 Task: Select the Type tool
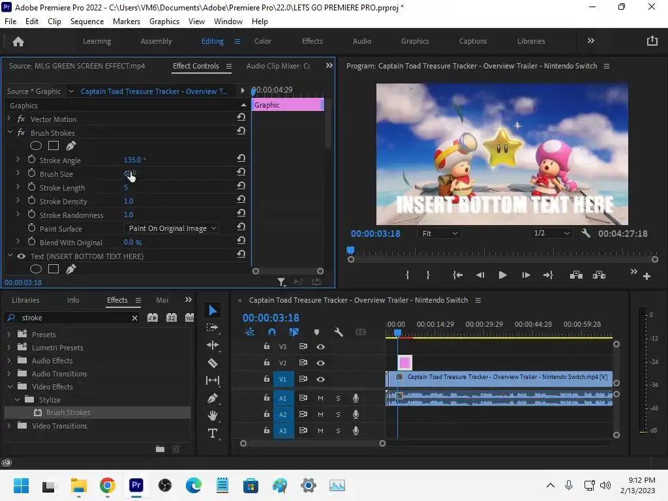coord(212,433)
